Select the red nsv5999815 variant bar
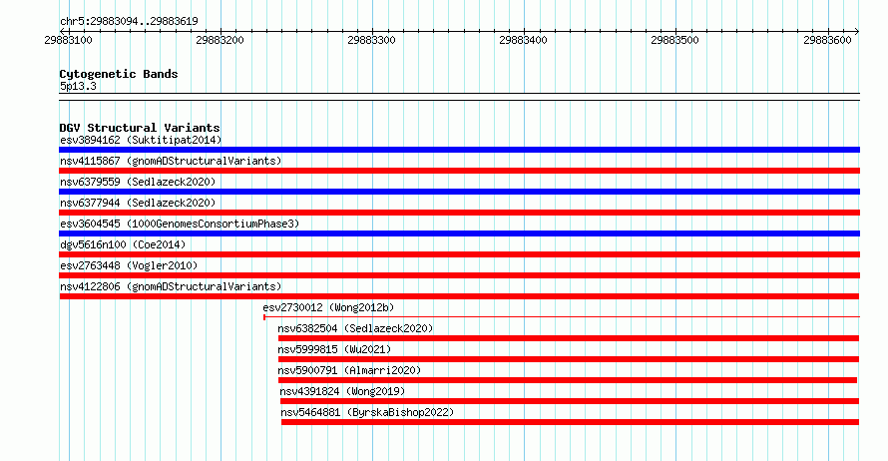Viewport: 888px width, 461px height. pyautogui.click(x=568, y=359)
